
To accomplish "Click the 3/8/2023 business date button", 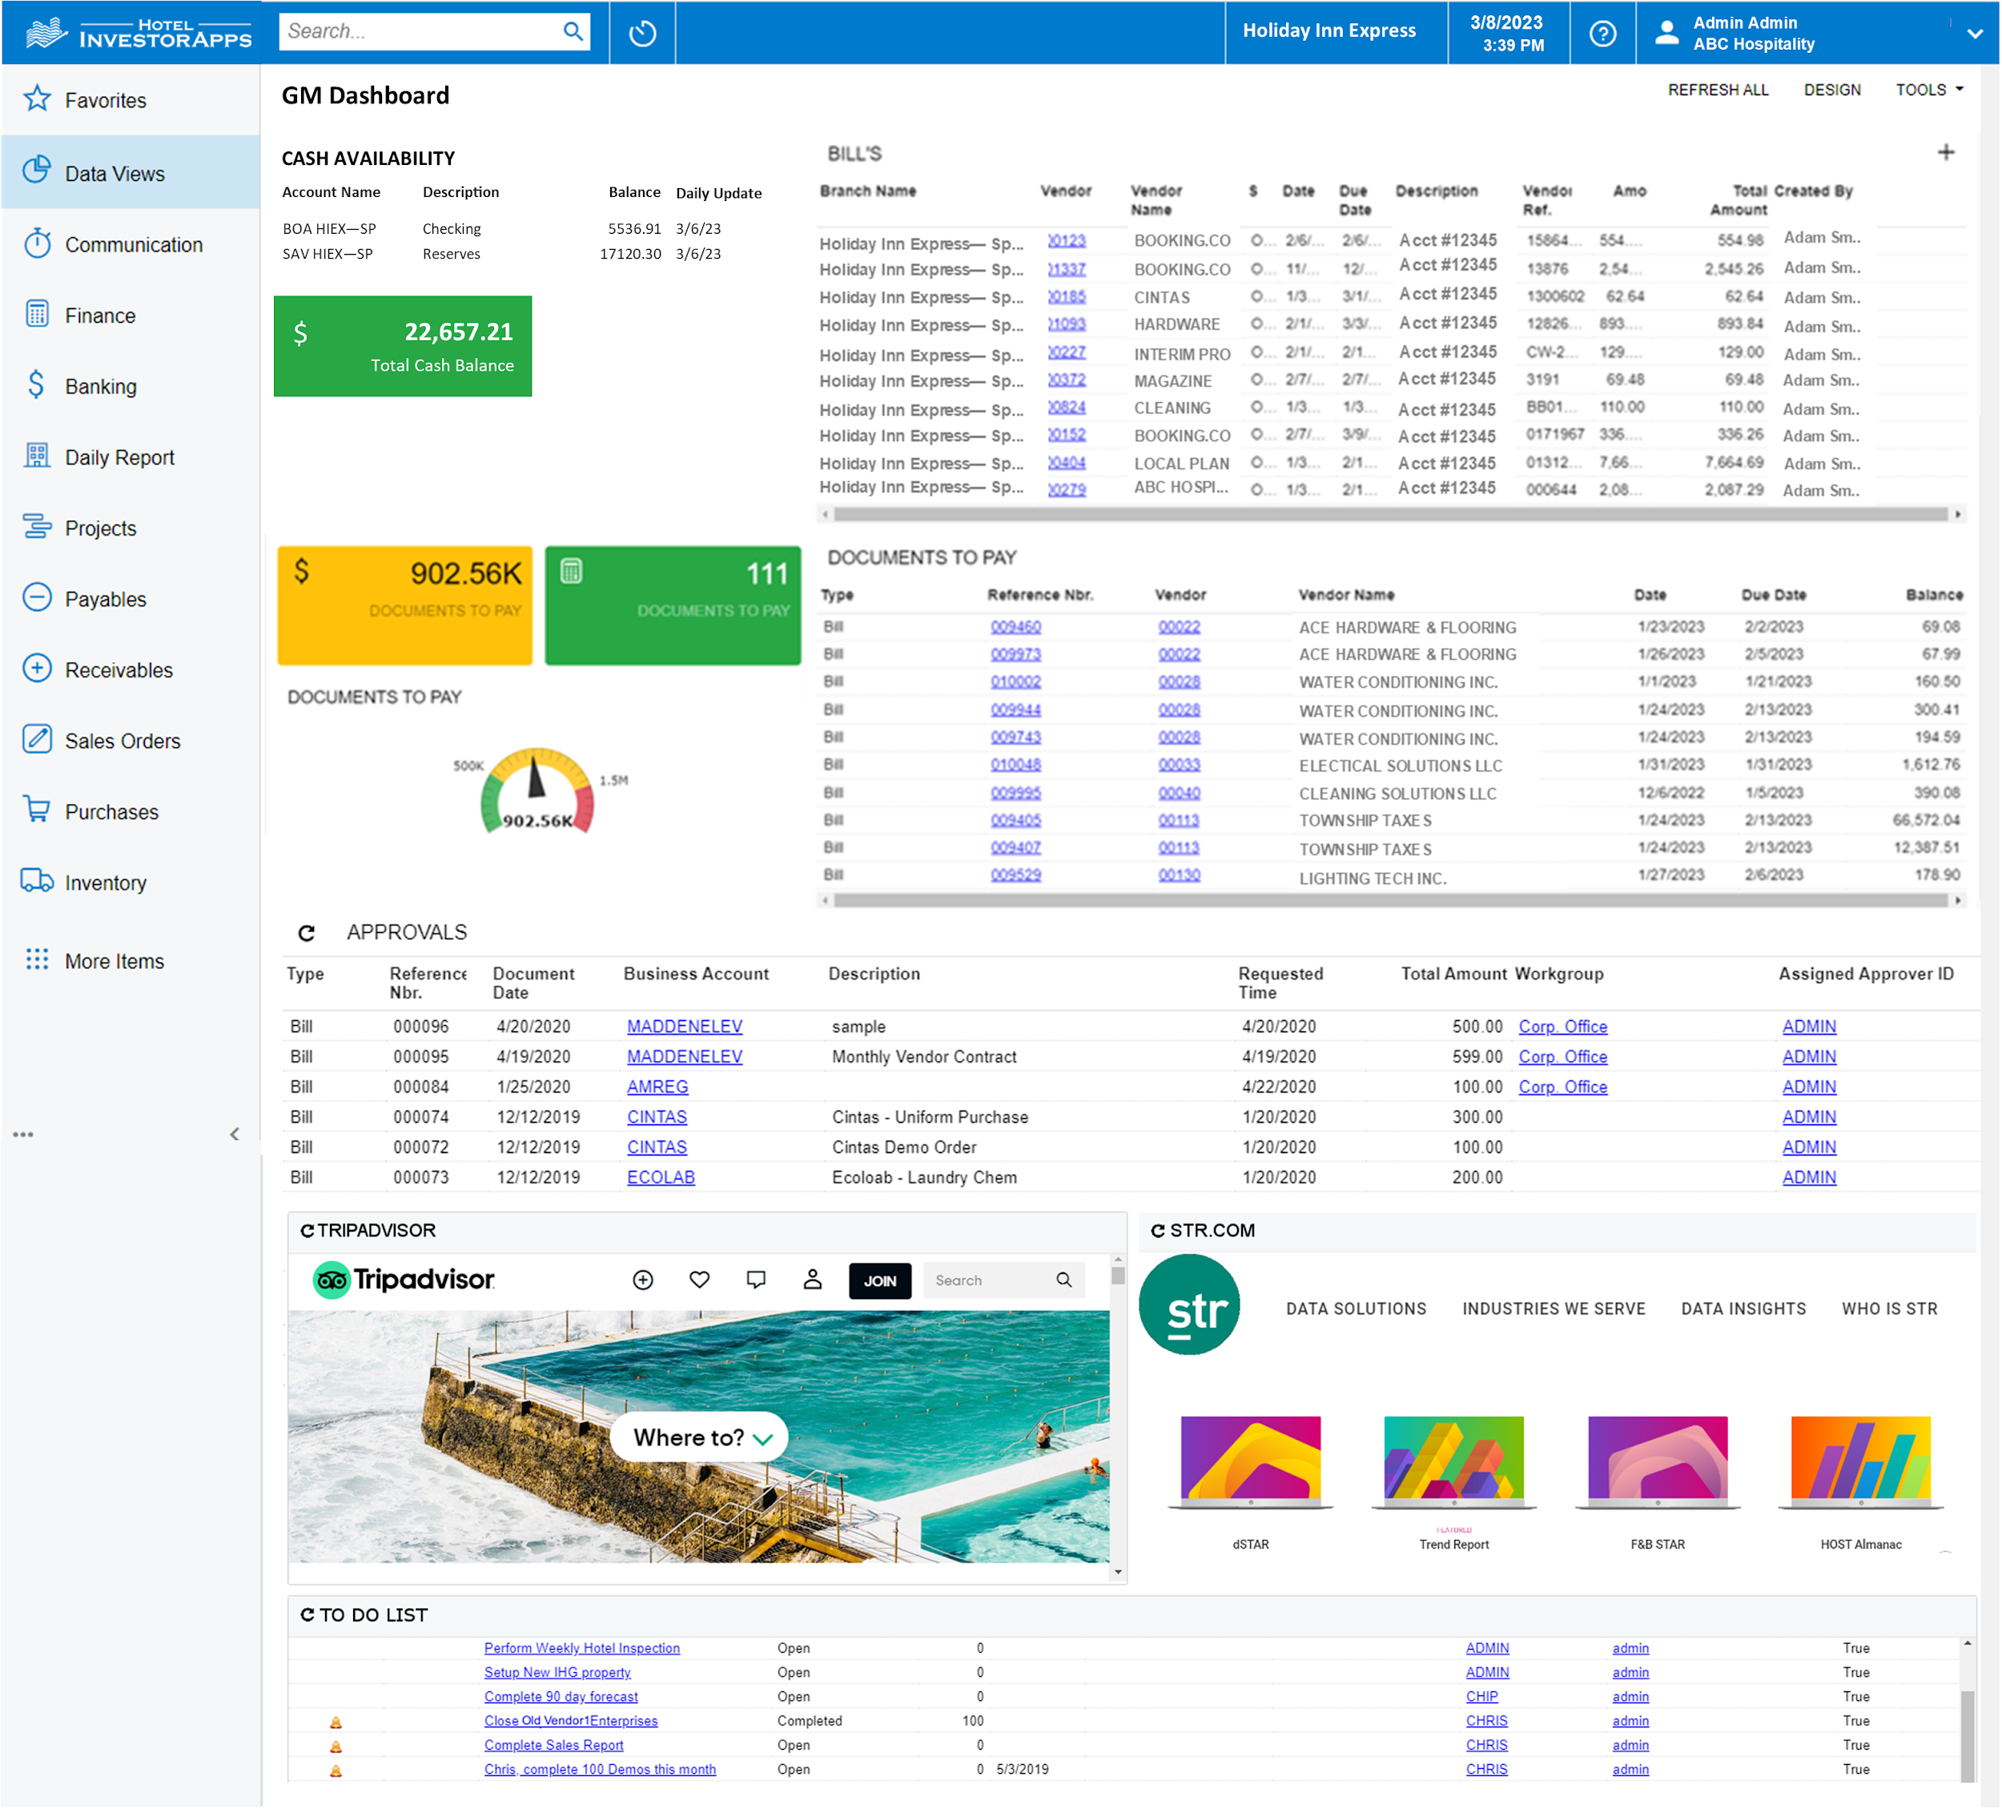I will pos(1509,33).
